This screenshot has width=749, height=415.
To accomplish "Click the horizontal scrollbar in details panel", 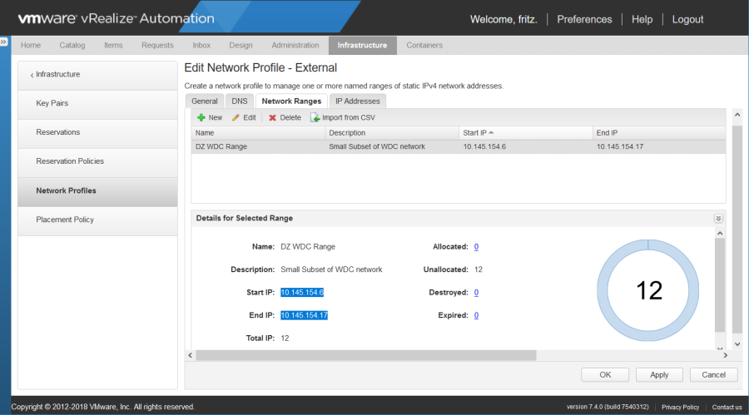I will click(366, 355).
